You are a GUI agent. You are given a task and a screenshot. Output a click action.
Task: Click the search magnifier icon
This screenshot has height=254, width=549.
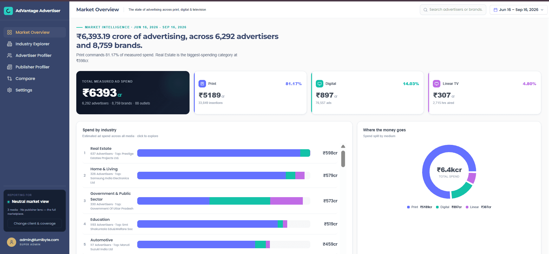click(x=425, y=10)
